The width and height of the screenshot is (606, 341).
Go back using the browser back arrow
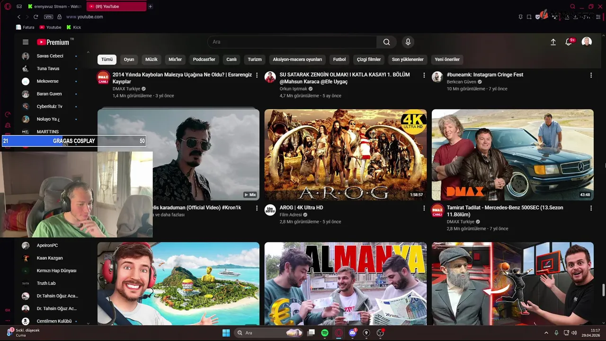click(x=19, y=17)
